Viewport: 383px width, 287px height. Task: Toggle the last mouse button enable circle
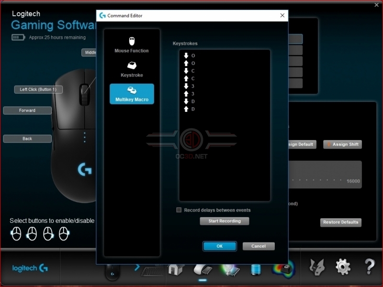pos(63,234)
